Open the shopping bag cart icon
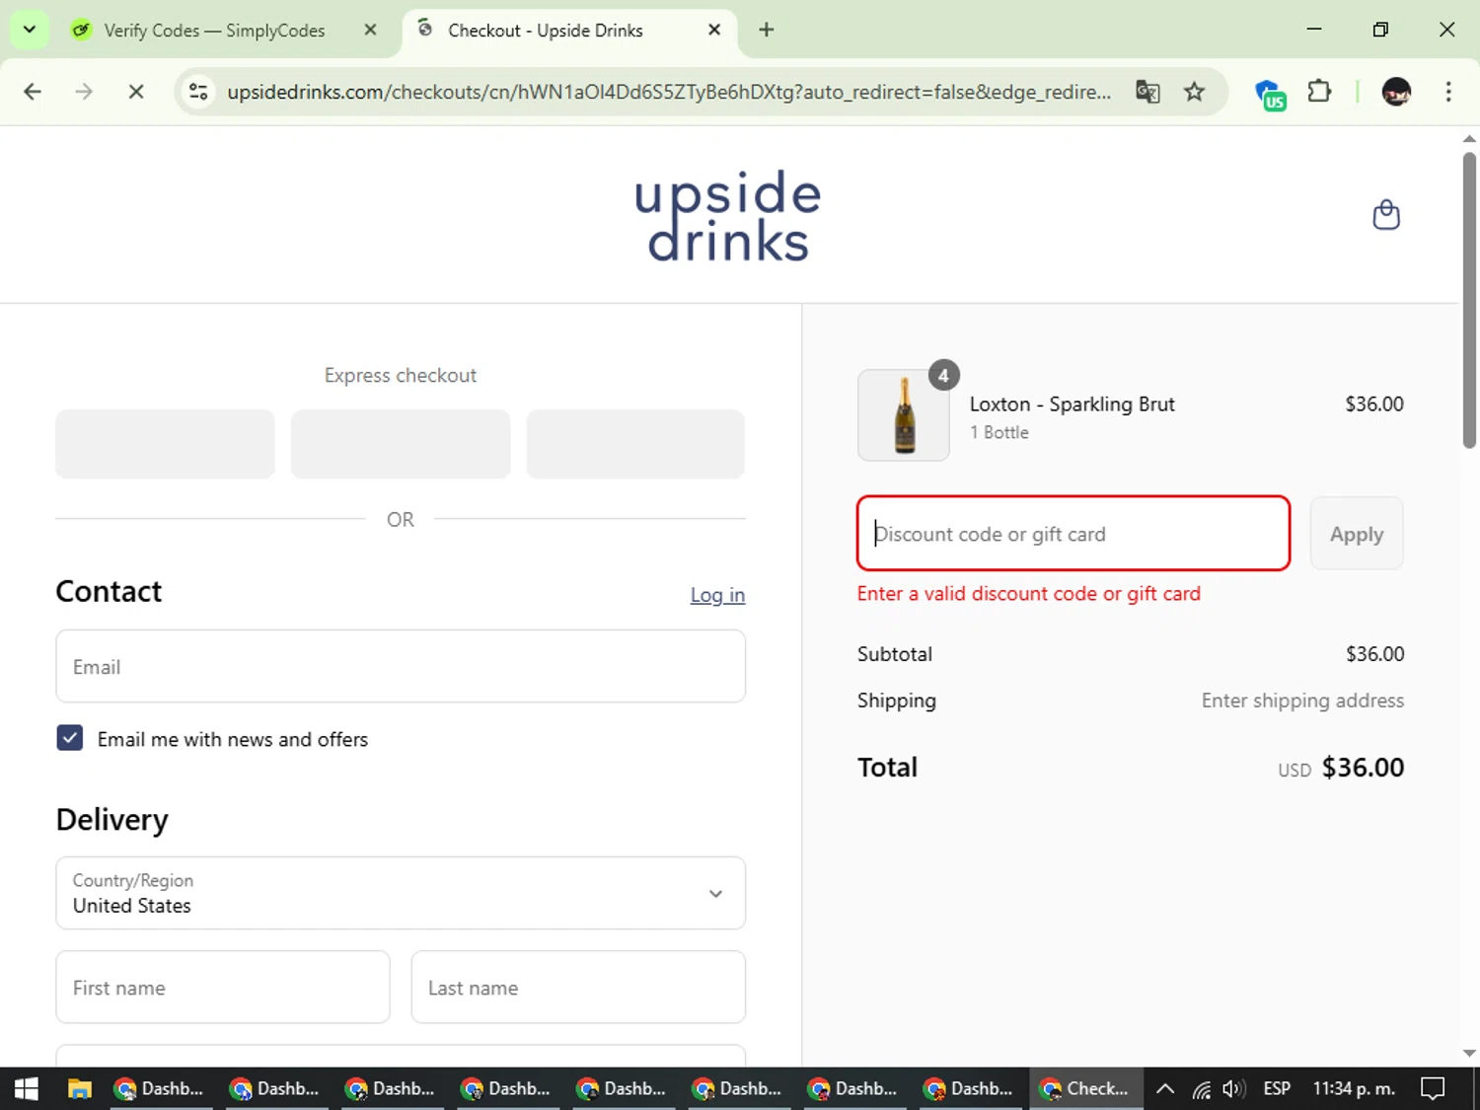Screen dimensions: 1480x1110 tap(1386, 214)
